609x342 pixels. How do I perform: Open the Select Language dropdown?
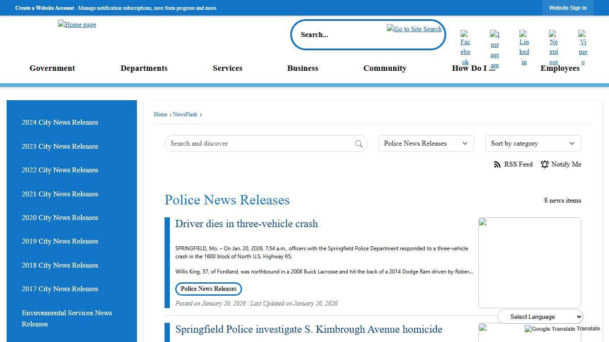(540, 317)
